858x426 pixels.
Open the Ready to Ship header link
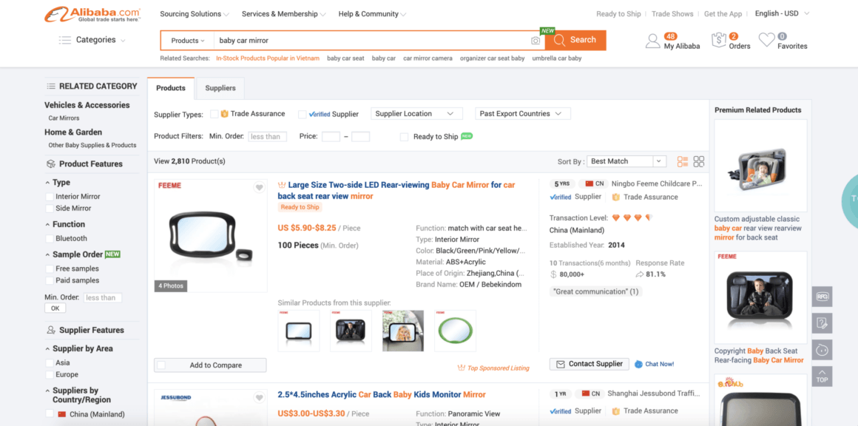[x=618, y=13]
